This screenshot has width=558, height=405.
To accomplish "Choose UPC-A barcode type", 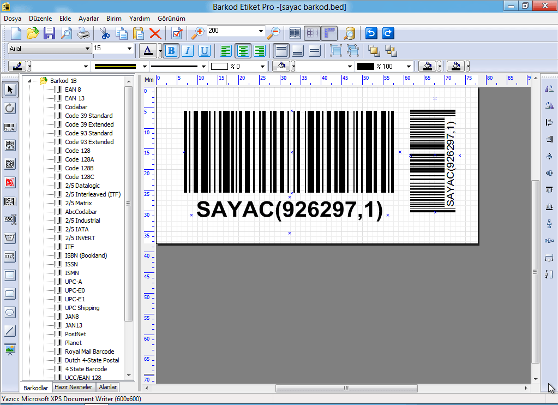I will (x=73, y=282).
